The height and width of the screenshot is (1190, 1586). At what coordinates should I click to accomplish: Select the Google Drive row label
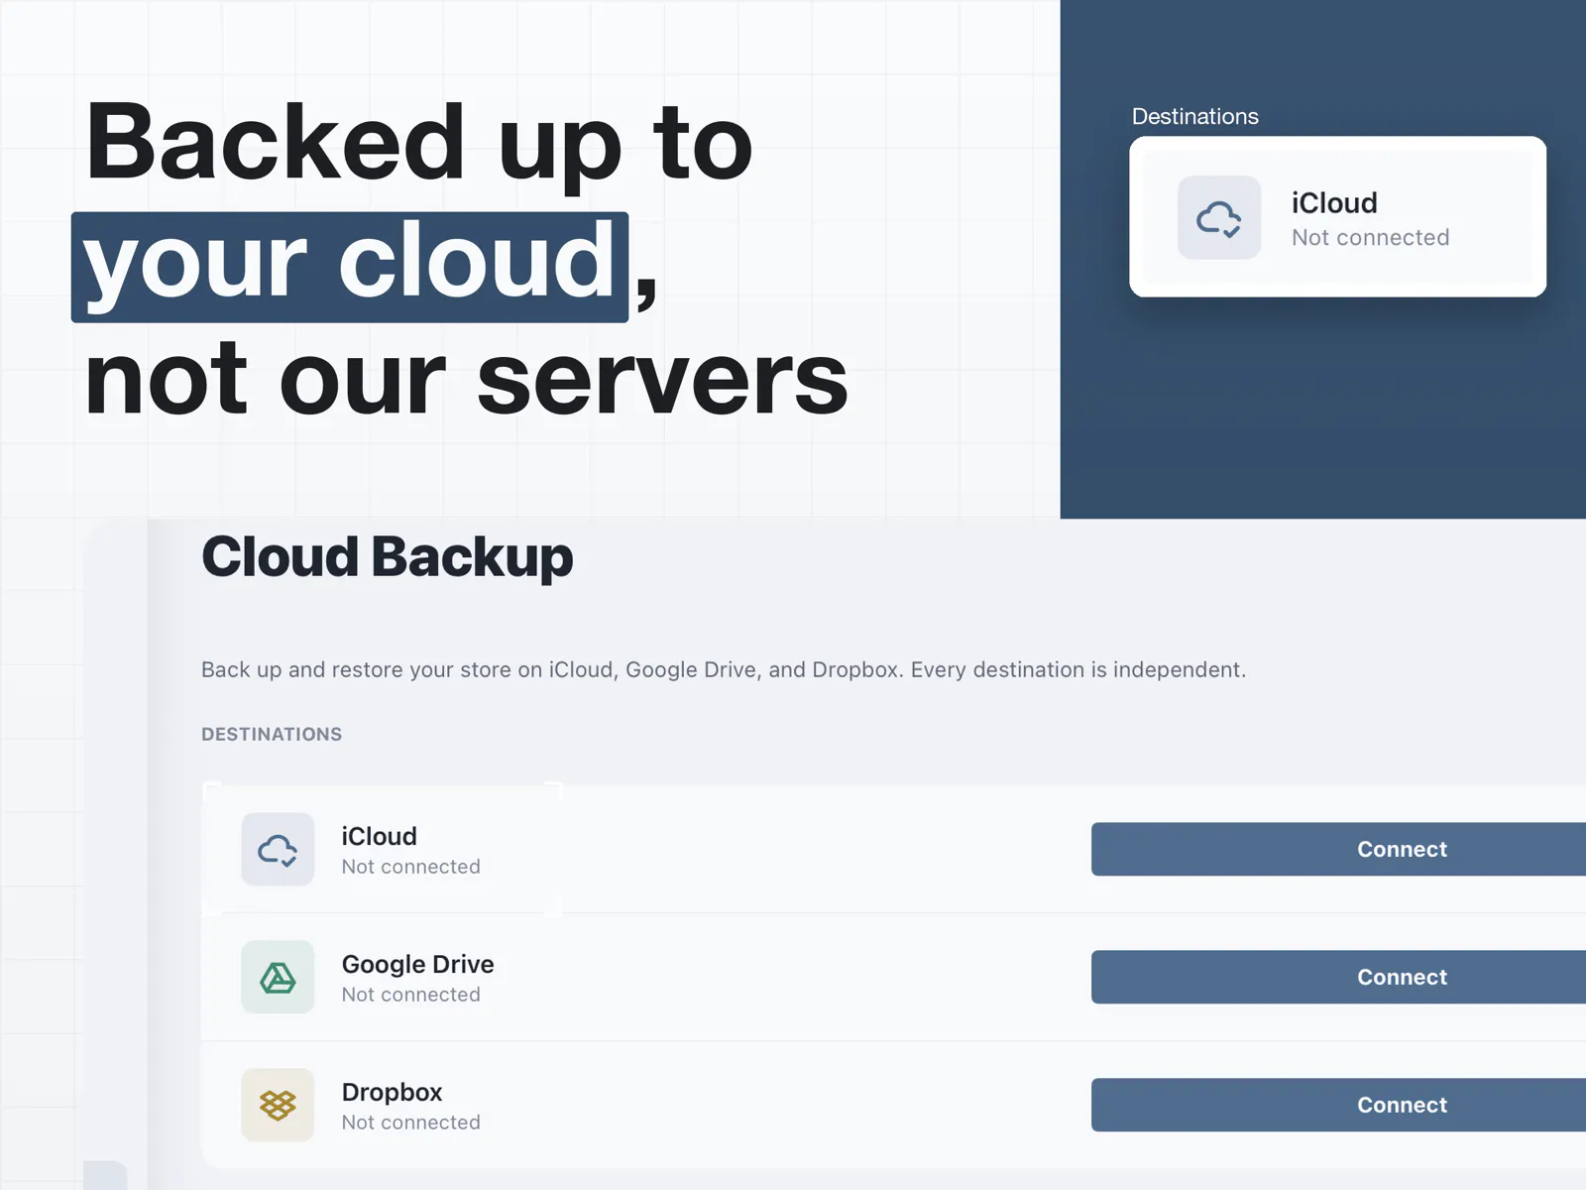(417, 964)
